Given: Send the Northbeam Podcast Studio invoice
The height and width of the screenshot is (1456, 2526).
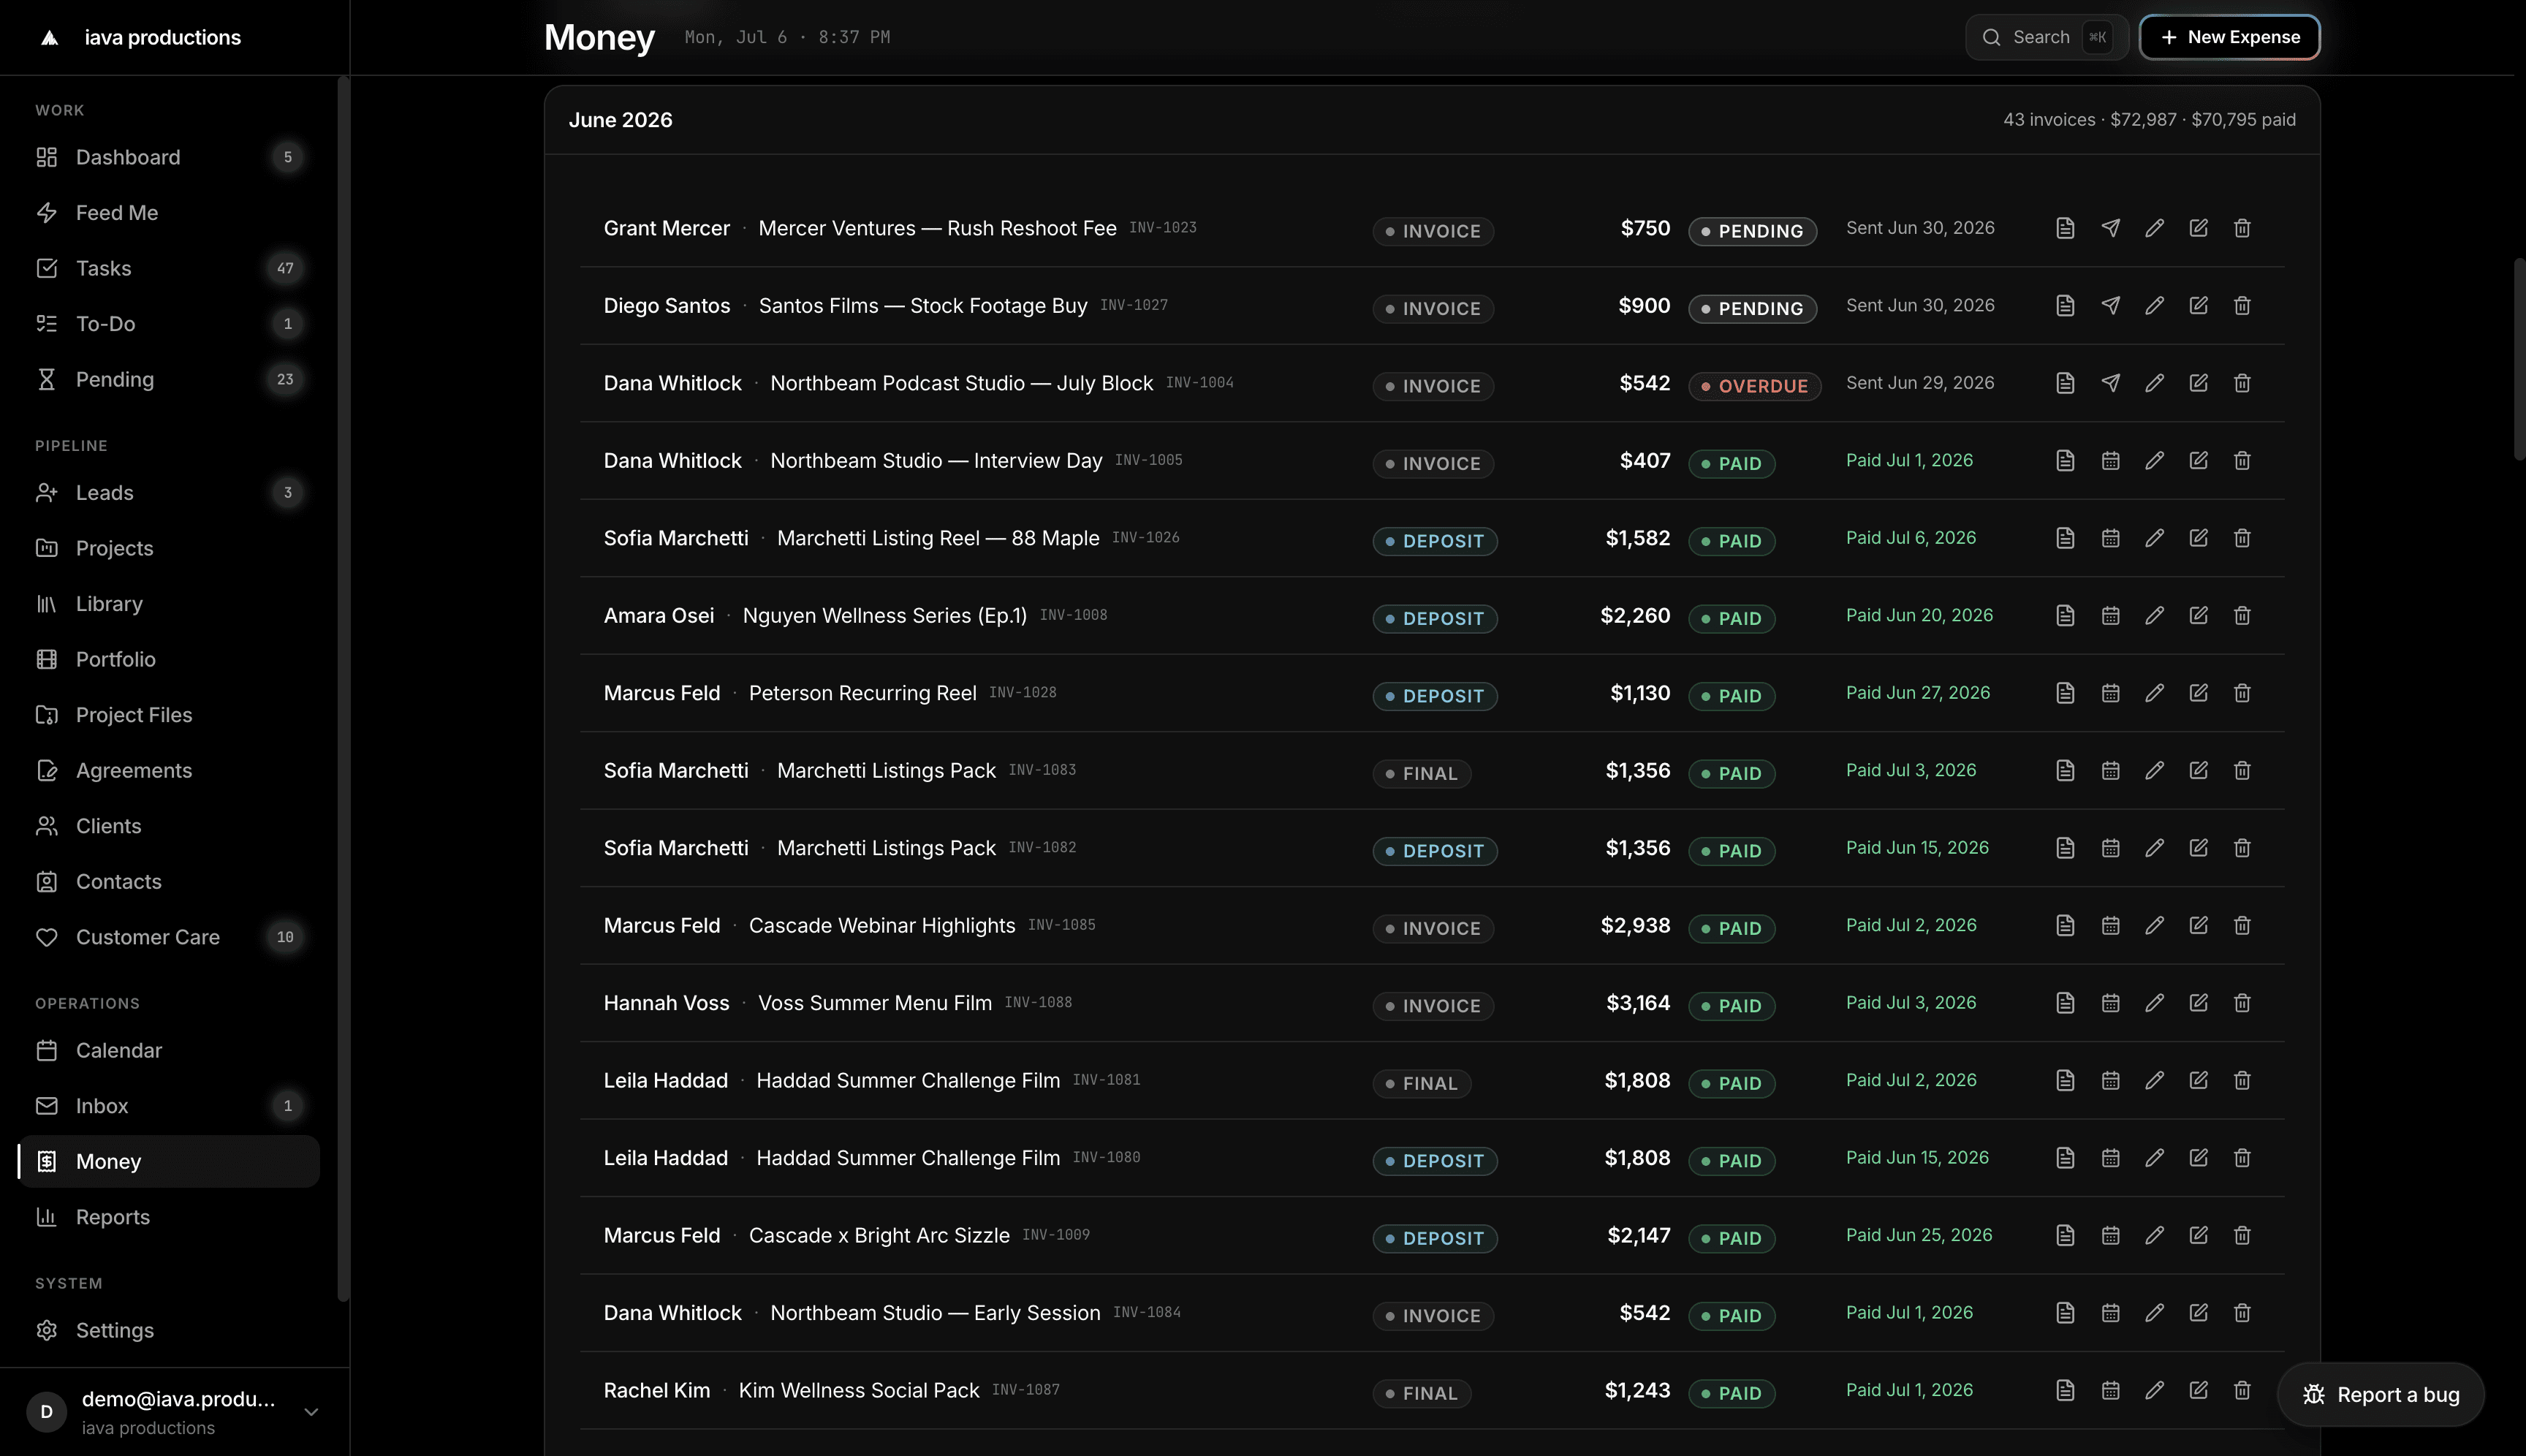Looking at the screenshot, I should [2110, 383].
